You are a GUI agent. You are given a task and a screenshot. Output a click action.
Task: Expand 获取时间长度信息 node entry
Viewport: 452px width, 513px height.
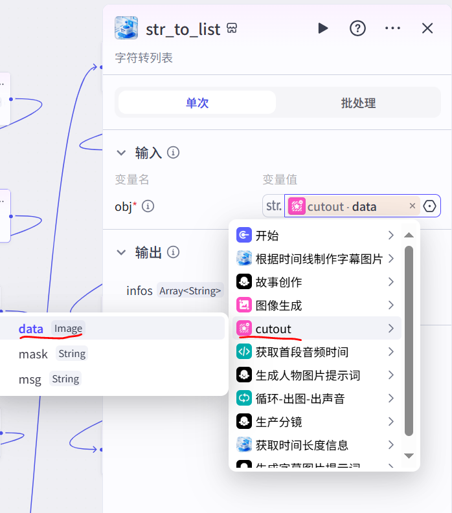coord(317,444)
